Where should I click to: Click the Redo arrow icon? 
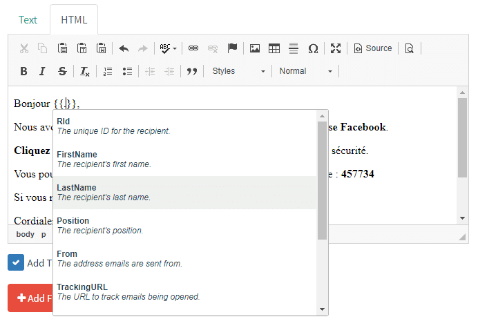(143, 48)
